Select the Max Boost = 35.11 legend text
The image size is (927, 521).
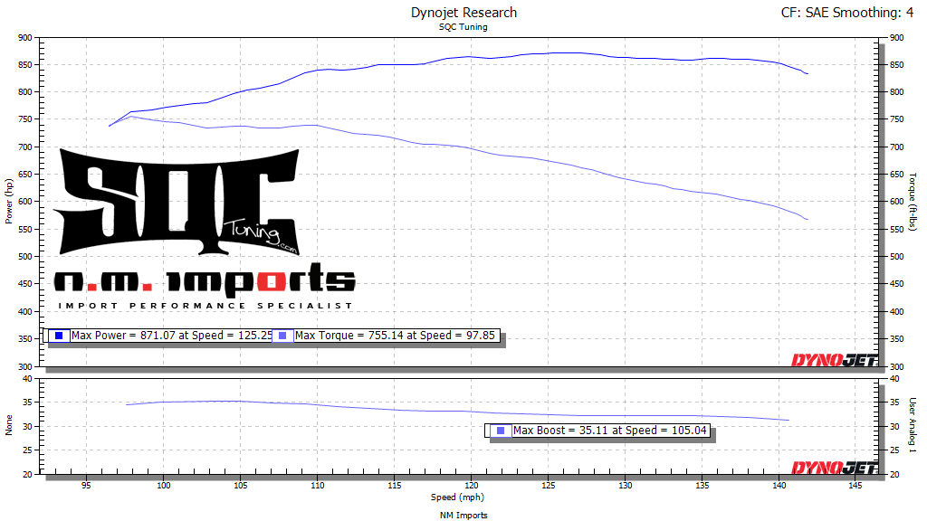610,431
